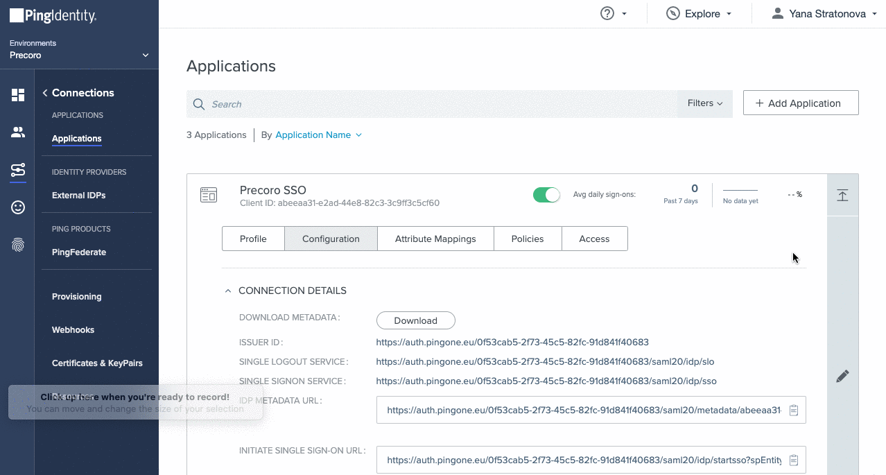Image resolution: width=886 pixels, height=475 pixels.
Task: Click the PingIdentity logo
Action: point(53,15)
